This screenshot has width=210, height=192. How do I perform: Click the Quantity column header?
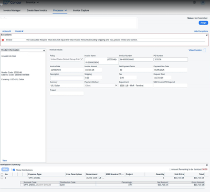point(160,174)
